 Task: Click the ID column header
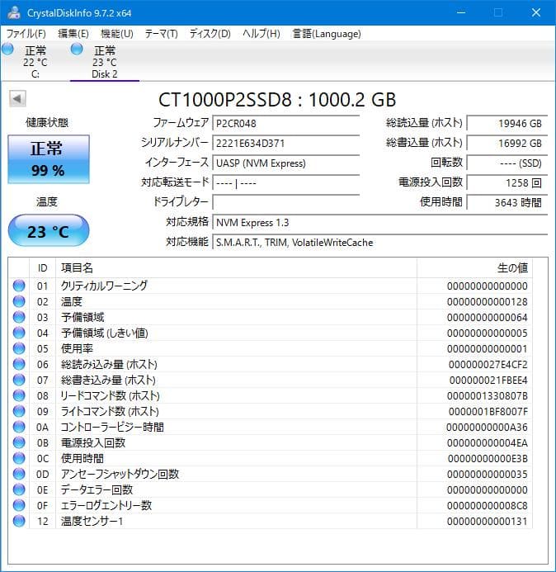[x=43, y=268]
